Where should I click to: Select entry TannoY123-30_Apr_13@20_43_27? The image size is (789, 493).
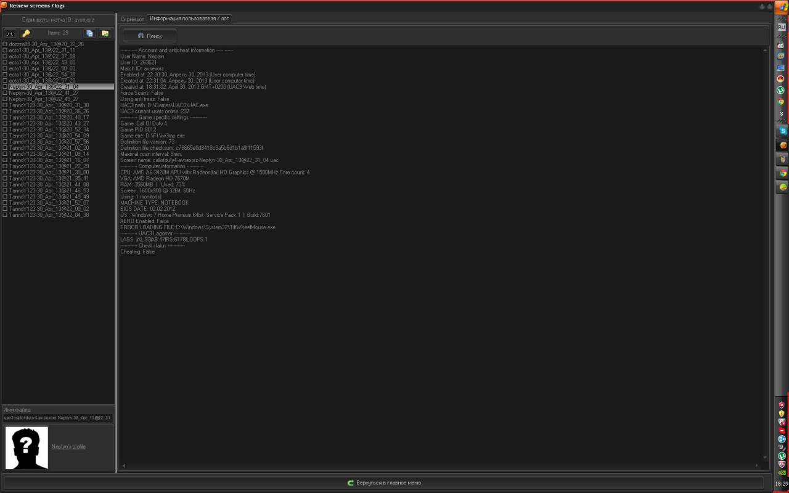coord(49,124)
